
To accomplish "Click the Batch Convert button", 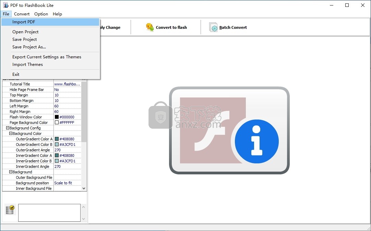I will (x=228, y=27).
